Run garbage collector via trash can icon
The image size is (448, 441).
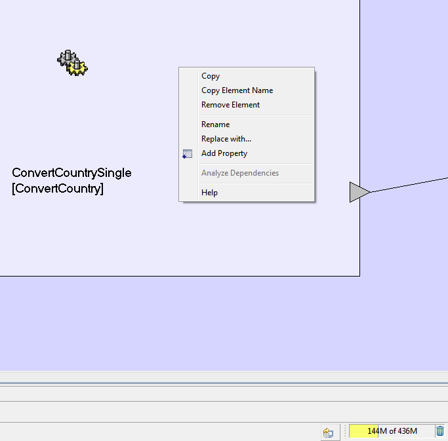click(x=440, y=431)
